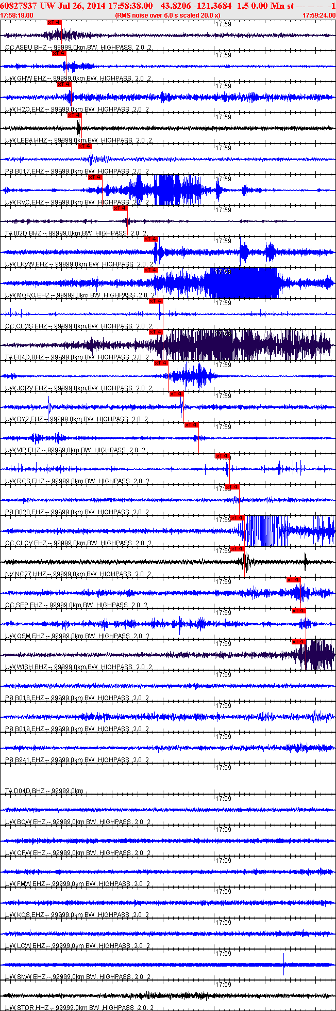
Task: Click the UW.RCS EHZ station label
Action: pos(77,481)
